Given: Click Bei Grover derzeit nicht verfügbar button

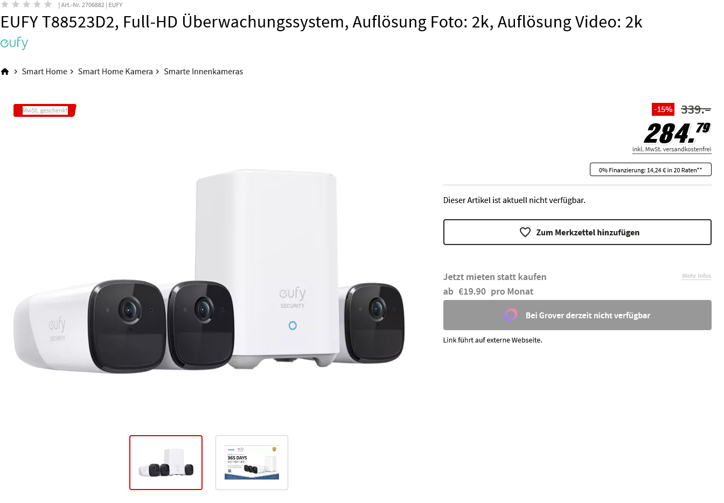Looking at the screenshot, I should pos(577,315).
